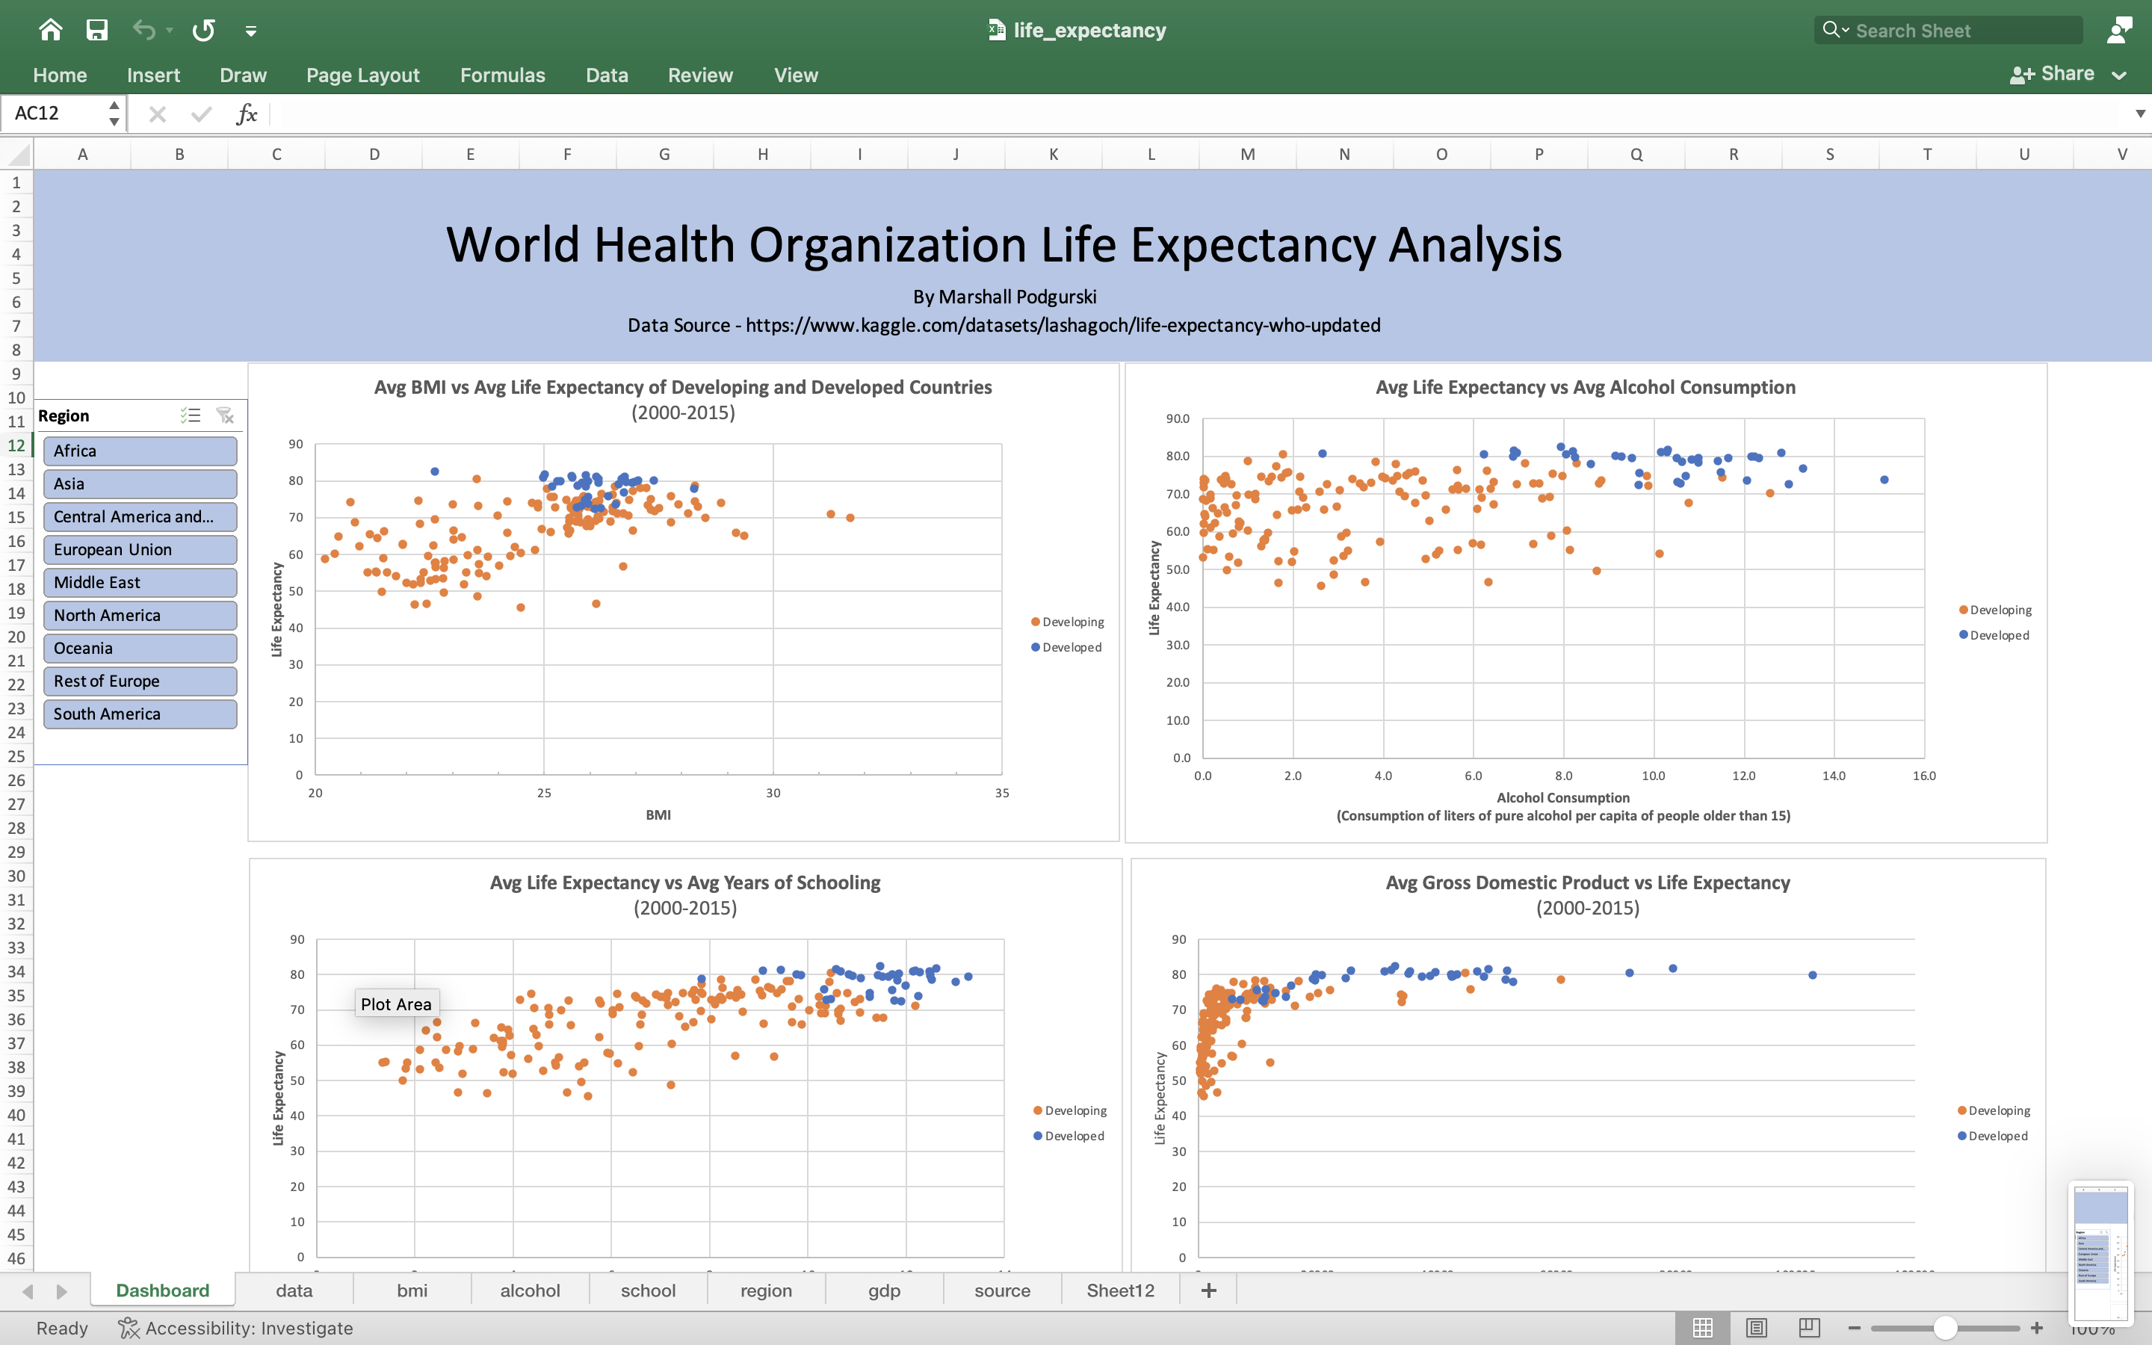
Task: Redo the last action
Action: 202,29
